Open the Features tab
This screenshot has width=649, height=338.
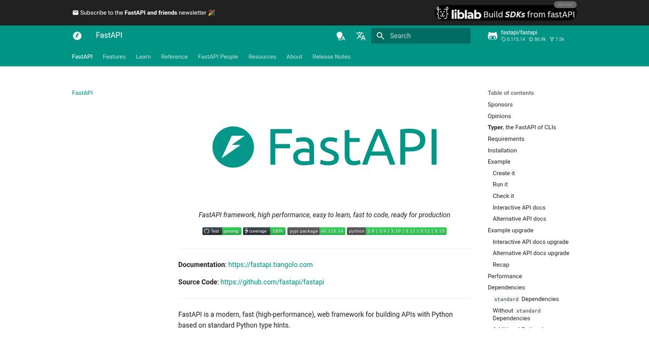click(114, 57)
